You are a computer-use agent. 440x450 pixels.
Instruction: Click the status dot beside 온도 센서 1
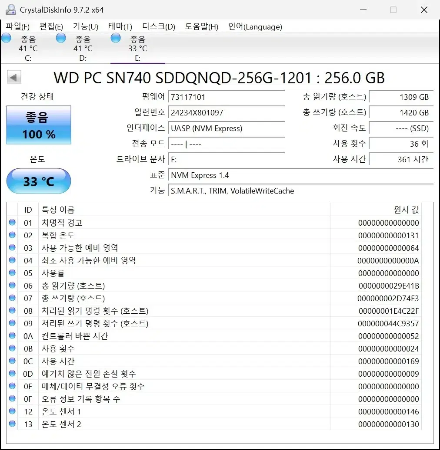[13, 411]
